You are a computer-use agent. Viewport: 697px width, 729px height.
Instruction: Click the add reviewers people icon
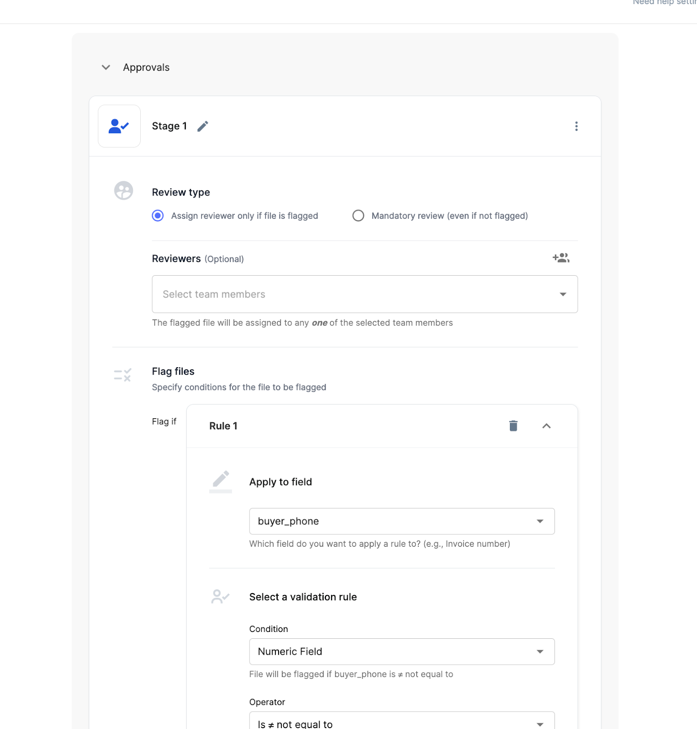pyautogui.click(x=561, y=258)
